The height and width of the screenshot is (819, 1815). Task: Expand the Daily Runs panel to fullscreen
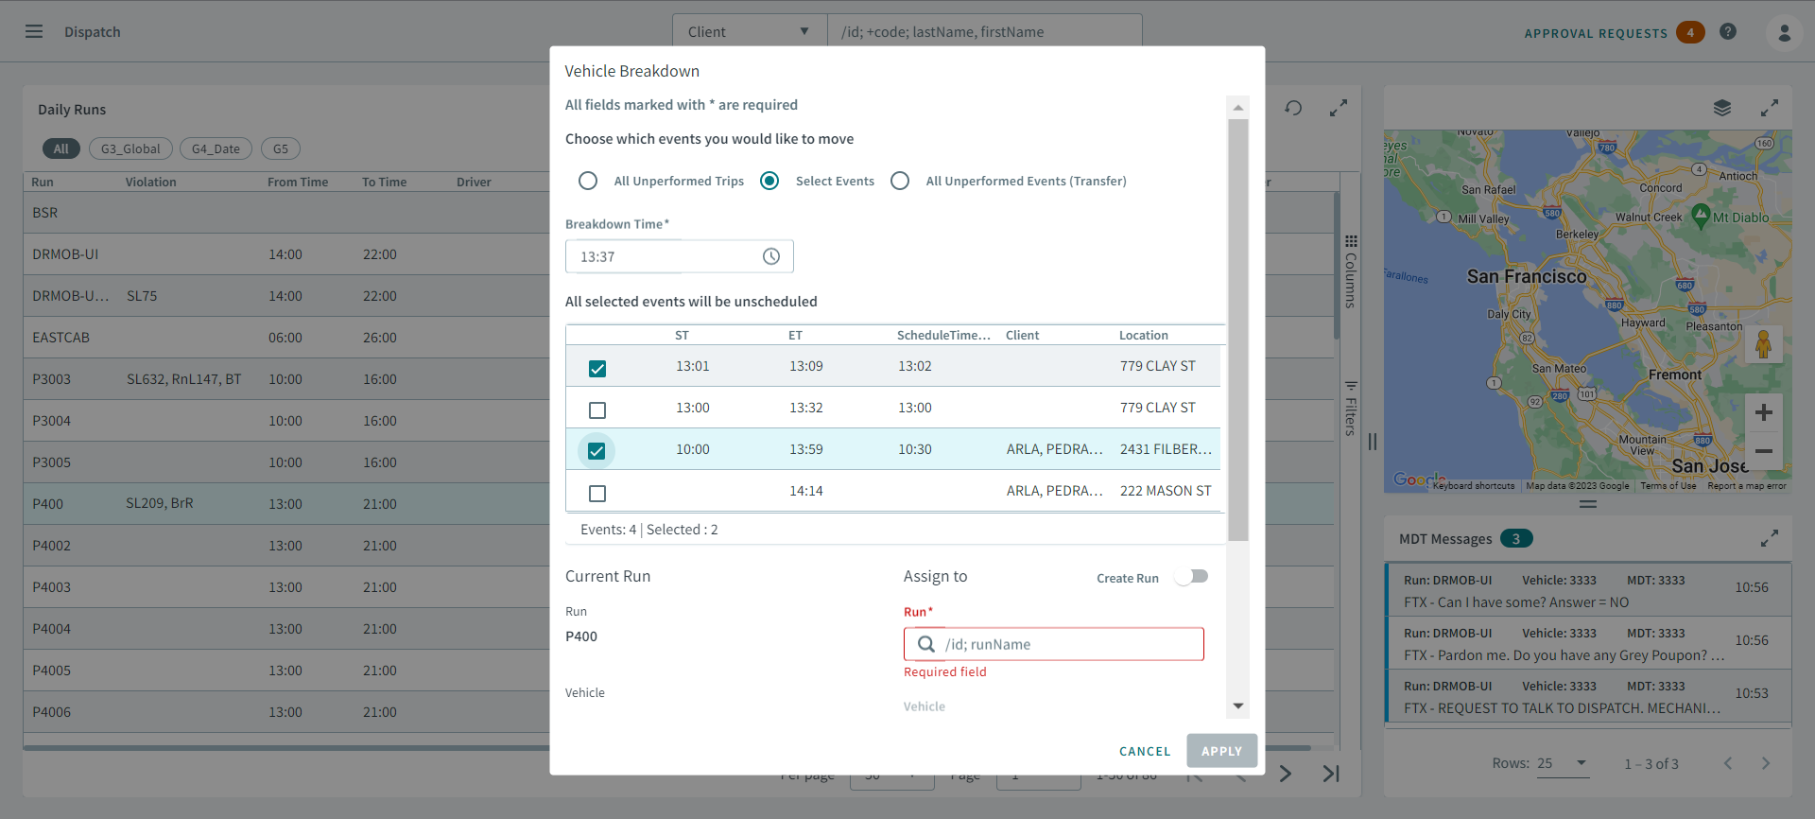1339,108
